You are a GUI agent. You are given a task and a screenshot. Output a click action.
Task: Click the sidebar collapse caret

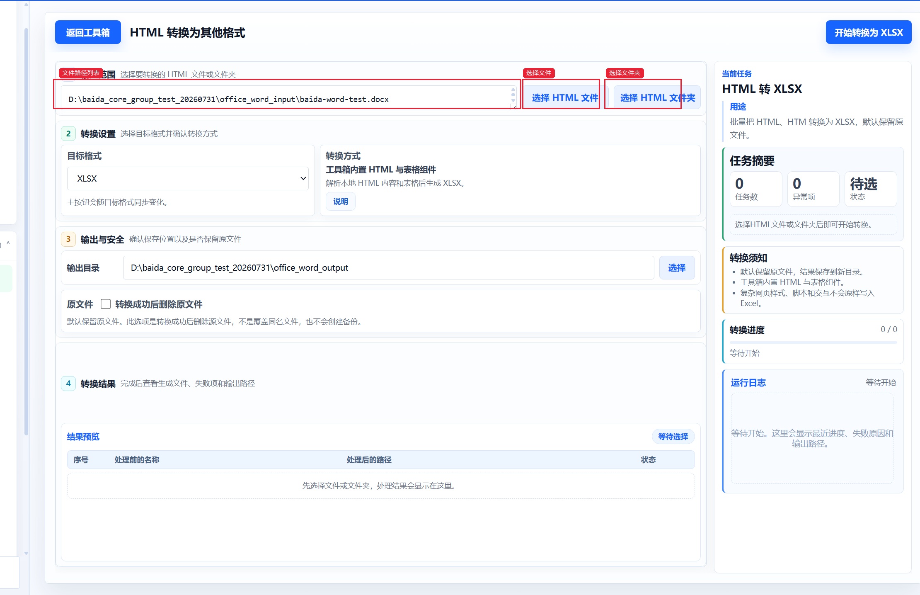point(8,243)
